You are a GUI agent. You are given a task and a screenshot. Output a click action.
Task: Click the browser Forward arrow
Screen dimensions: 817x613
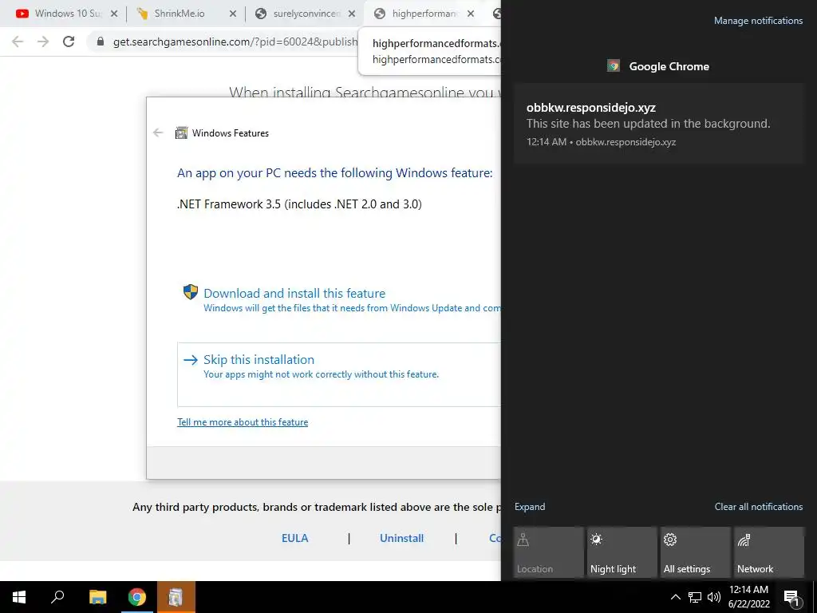tap(43, 42)
